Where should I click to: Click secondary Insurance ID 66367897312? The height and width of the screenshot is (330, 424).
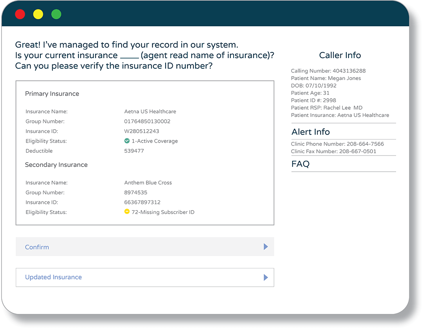click(x=142, y=202)
